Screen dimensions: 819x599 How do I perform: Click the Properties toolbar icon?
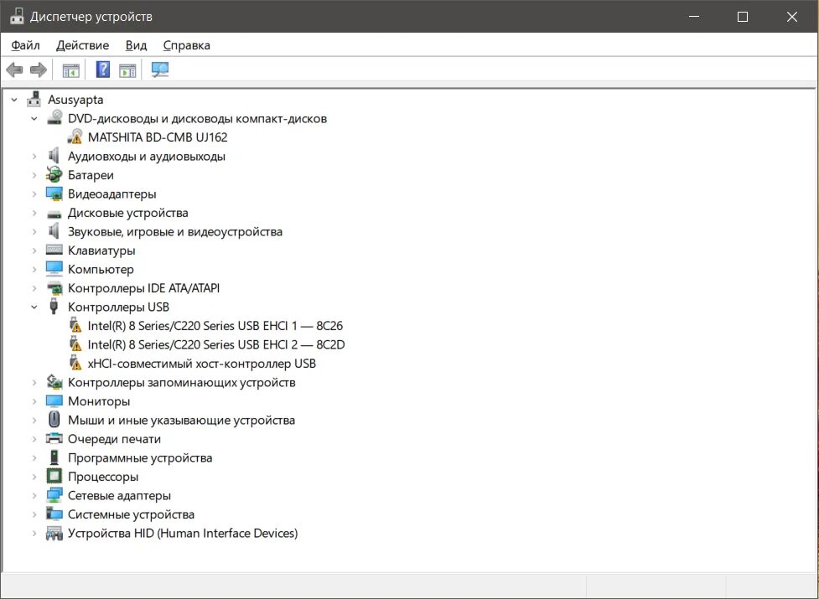[x=127, y=70]
